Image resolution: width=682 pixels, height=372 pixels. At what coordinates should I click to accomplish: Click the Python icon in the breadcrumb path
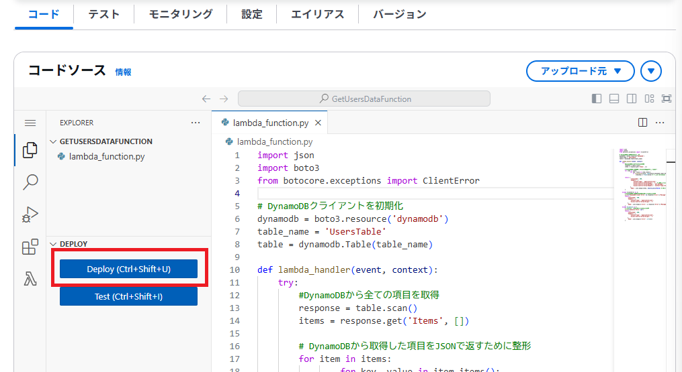[229, 141]
